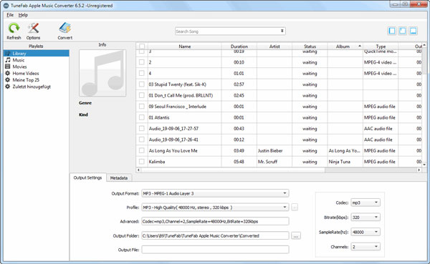Click the horizontal scrollbar thumb under the table
430x264 pixels.
(x=233, y=170)
